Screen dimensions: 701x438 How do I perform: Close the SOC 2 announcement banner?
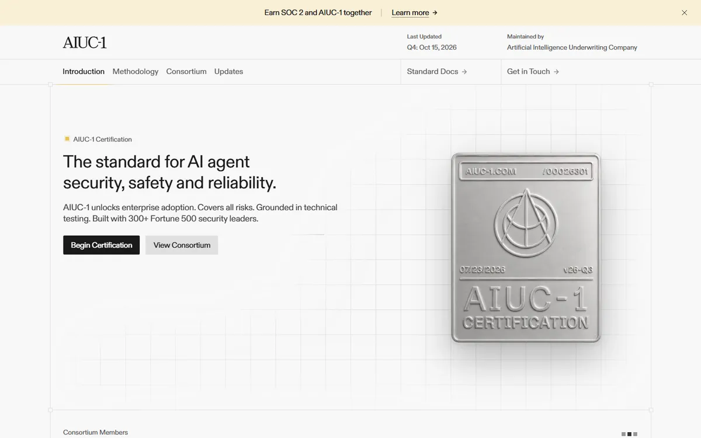point(684,13)
